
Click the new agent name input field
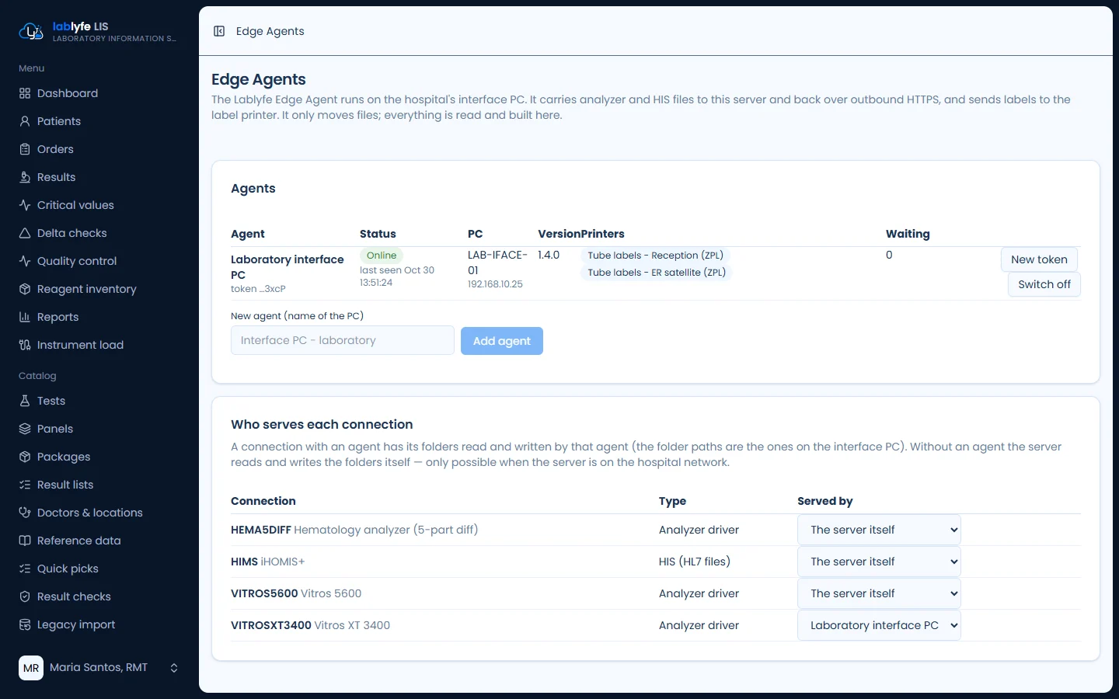pos(343,340)
